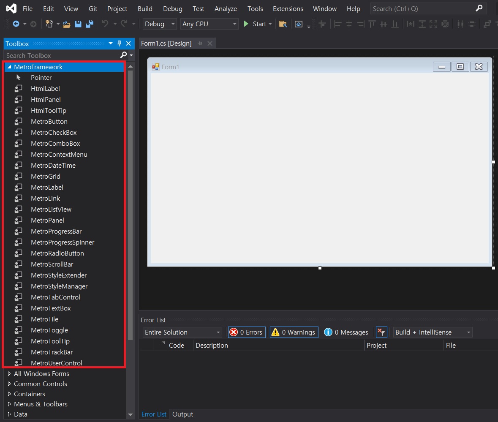Toggle the 0 Messages filter button
The width and height of the screenshot is (498, 422).
(x=346, y=332)
